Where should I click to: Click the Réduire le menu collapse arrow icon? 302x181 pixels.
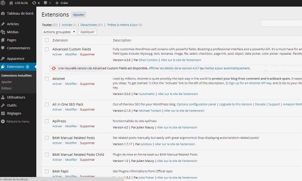pyautogui.click(x=3, y=121)
